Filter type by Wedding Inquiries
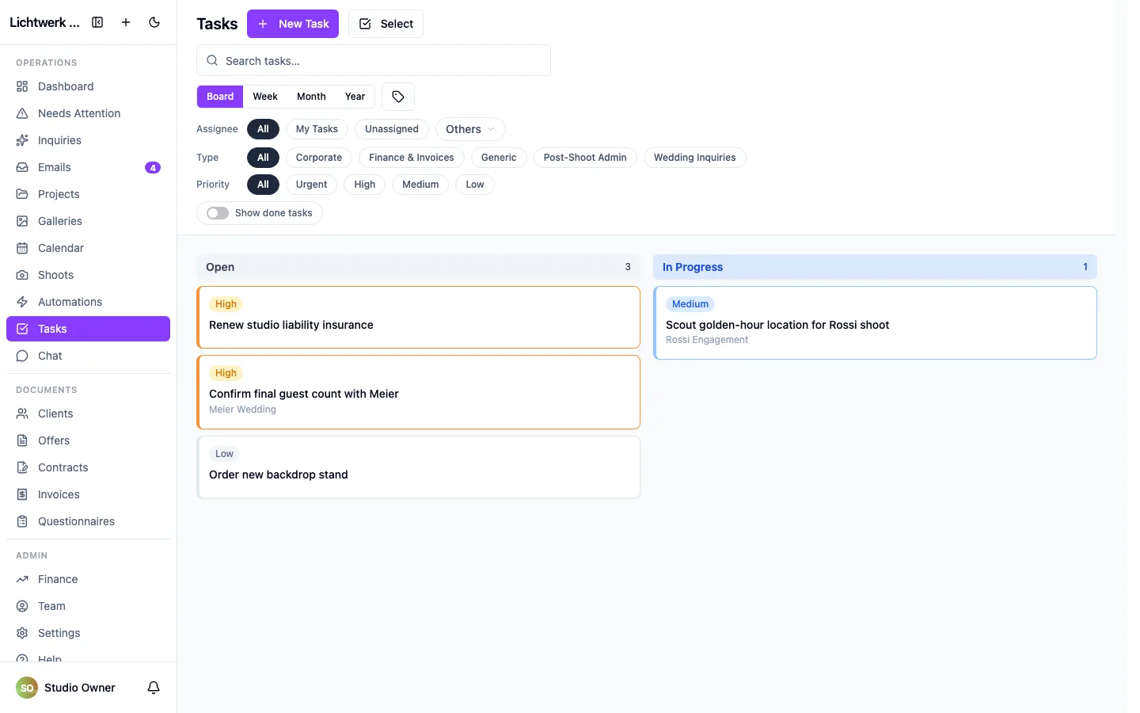Screen dimensions: 1140x713 (x=695, y=158)
